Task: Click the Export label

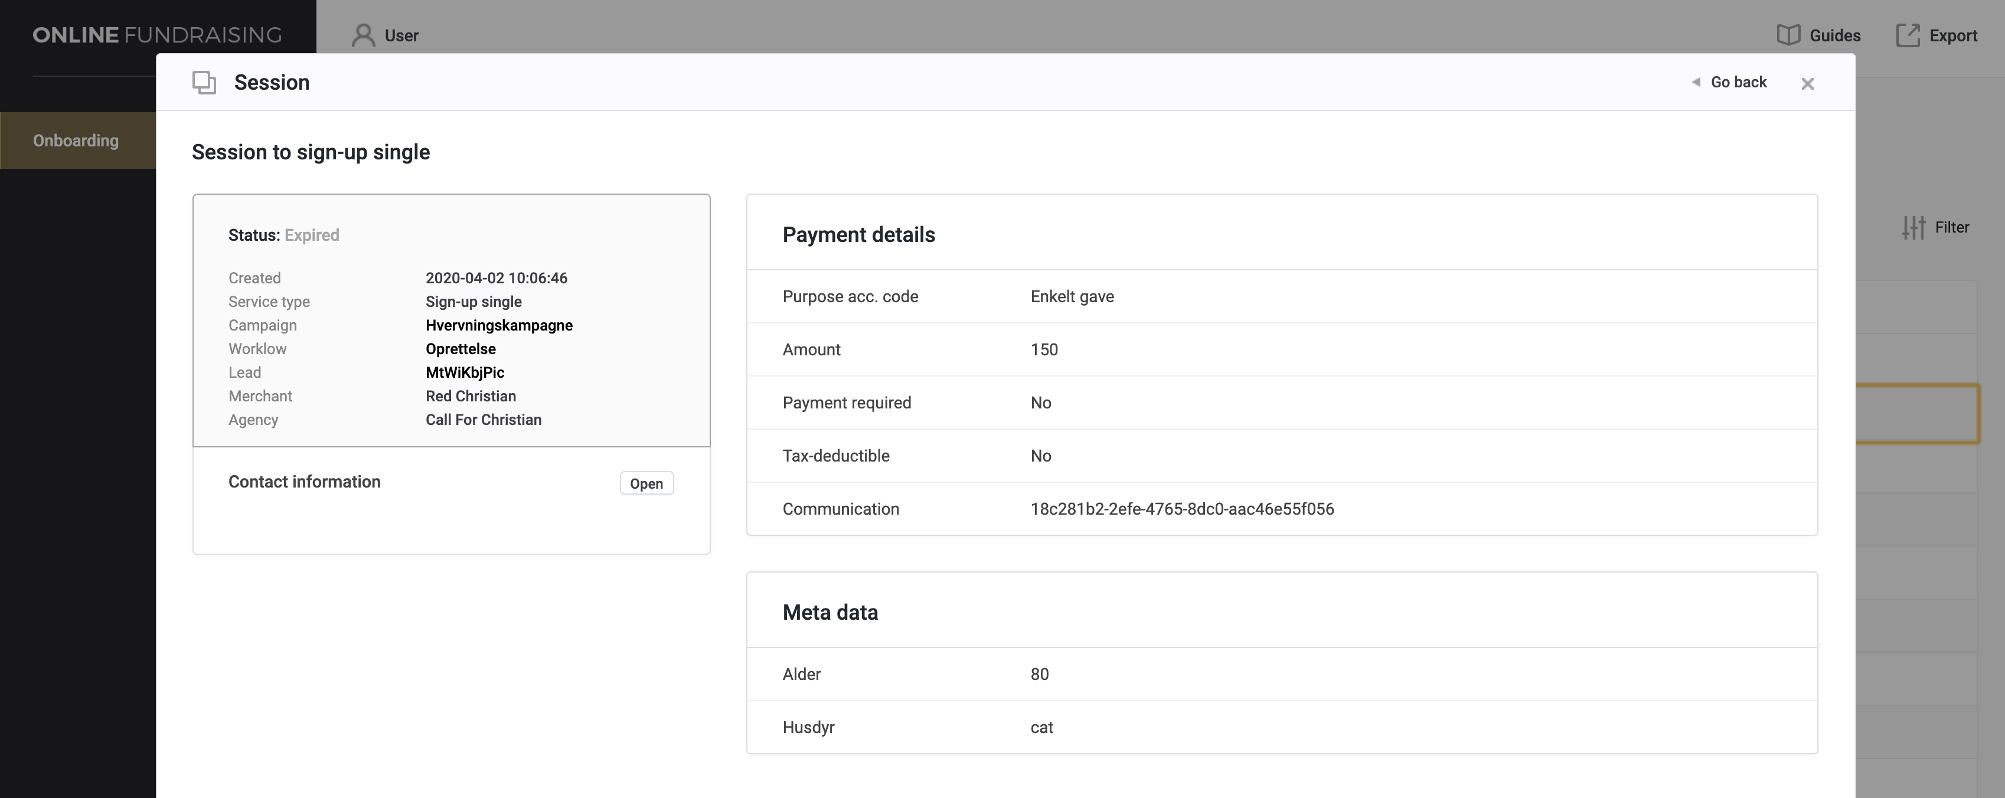Action: [1953, 36]
